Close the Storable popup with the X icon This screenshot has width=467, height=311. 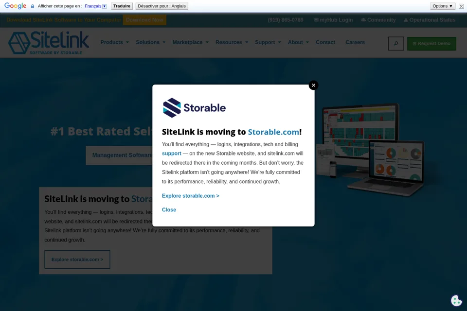click(x=313, y=85)
